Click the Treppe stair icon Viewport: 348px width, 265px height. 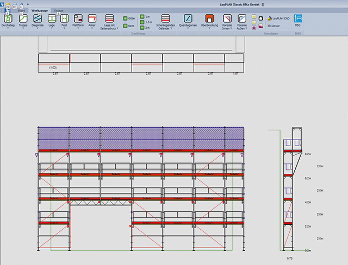(x=23, y=19)
